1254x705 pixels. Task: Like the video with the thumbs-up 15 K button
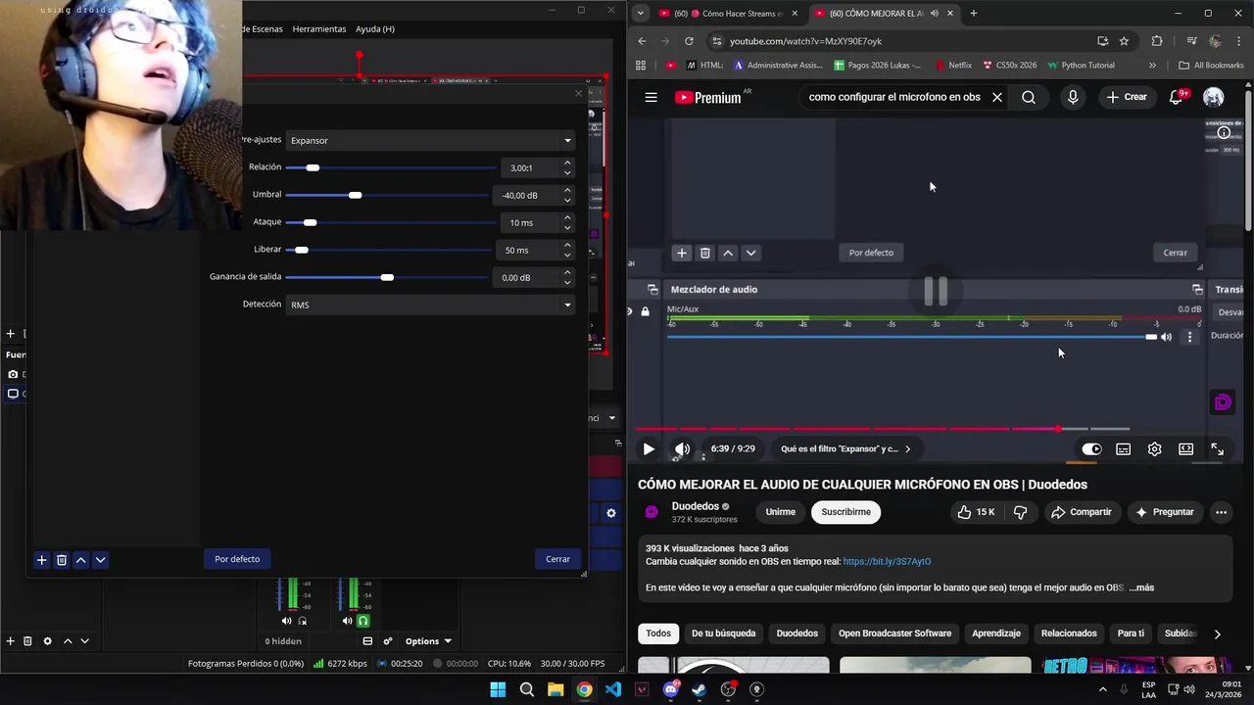pos(976,512)
